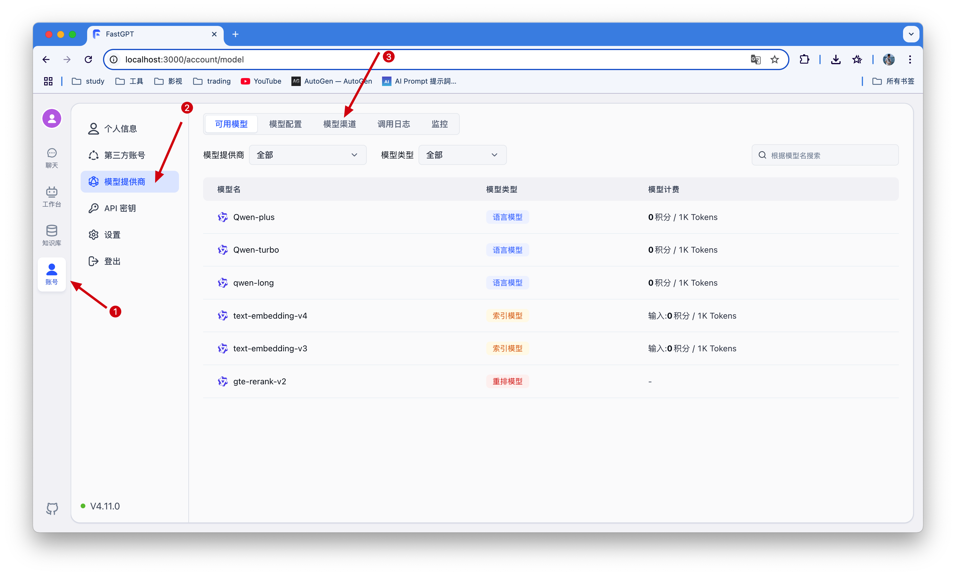This screenshot has width=956, height=576.
Task: Click the gte-rerank-v2 model icon
Action: click(223, 381)
